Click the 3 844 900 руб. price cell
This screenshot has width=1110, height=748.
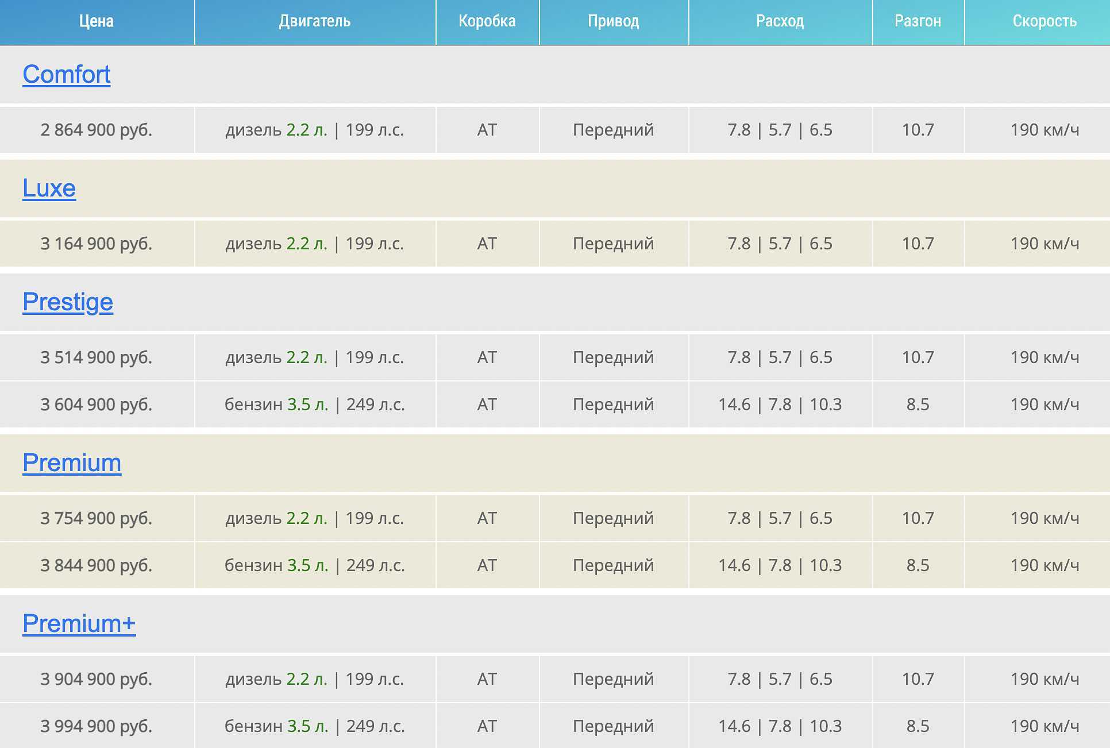point(97,565)
